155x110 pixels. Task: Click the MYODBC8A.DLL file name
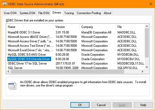(128, 55)
